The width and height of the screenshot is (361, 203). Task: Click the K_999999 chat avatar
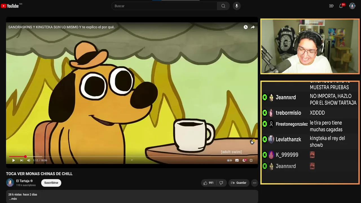tap(271, 155)
